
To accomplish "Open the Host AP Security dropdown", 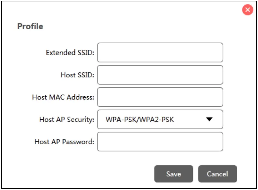I will pyautogui.click(x=160, y=120).
